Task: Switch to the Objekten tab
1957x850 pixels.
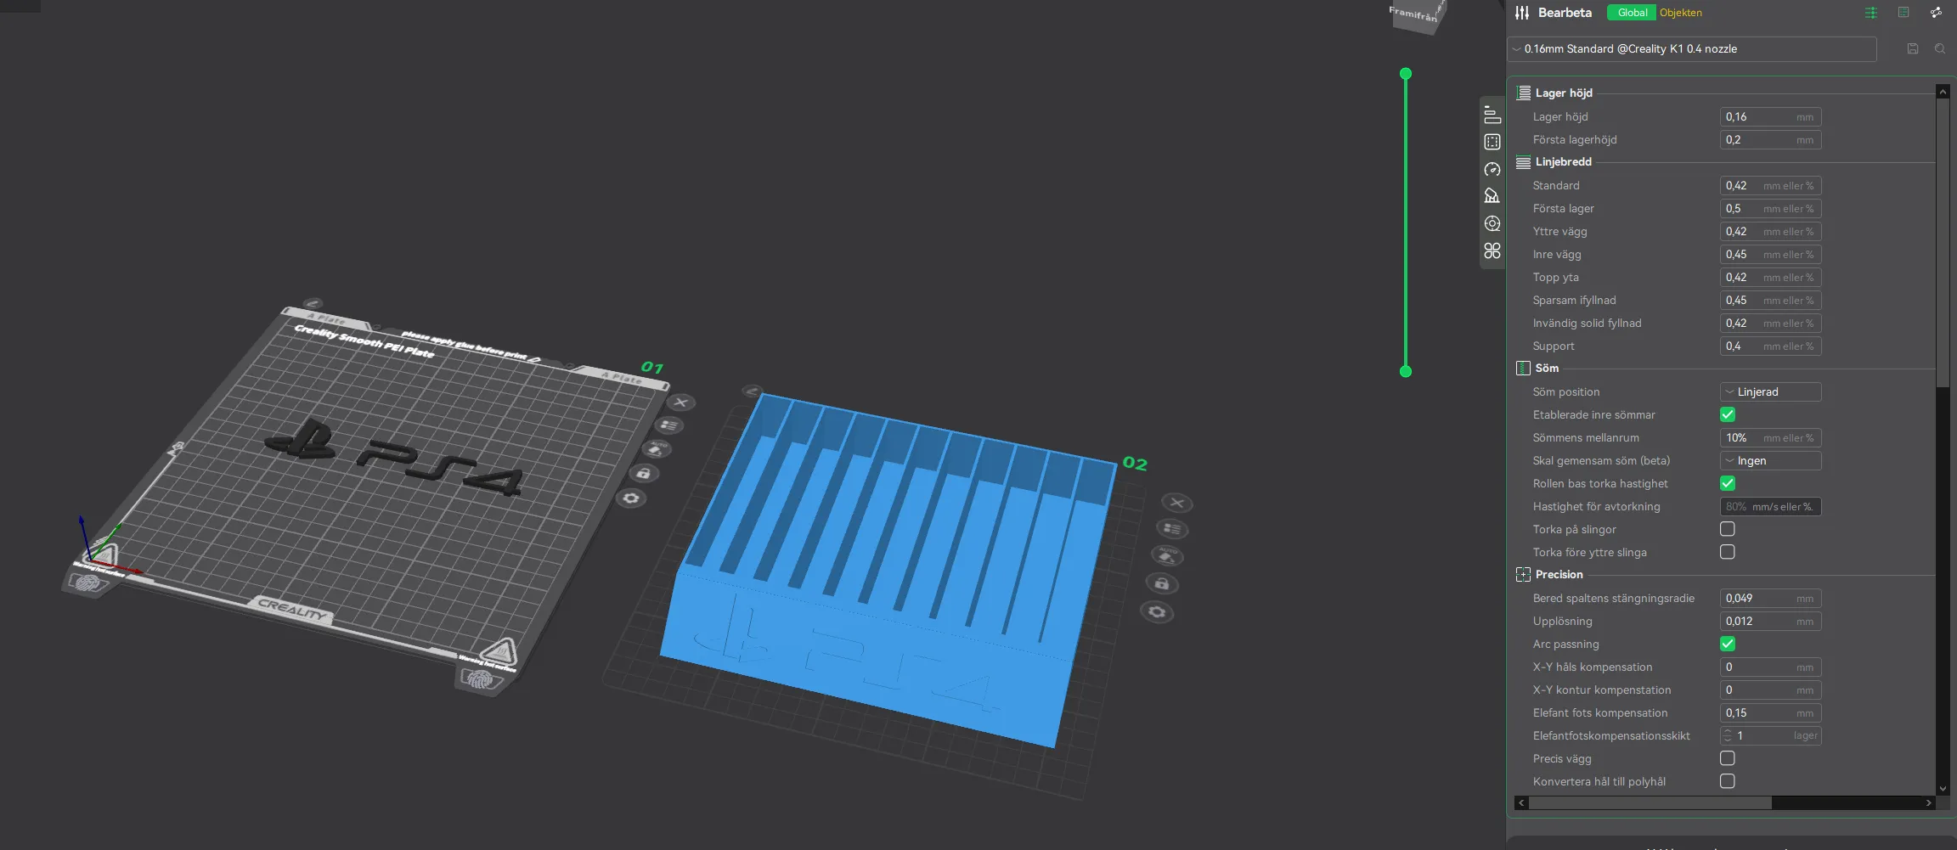Action: click(x=1680, y=13)
